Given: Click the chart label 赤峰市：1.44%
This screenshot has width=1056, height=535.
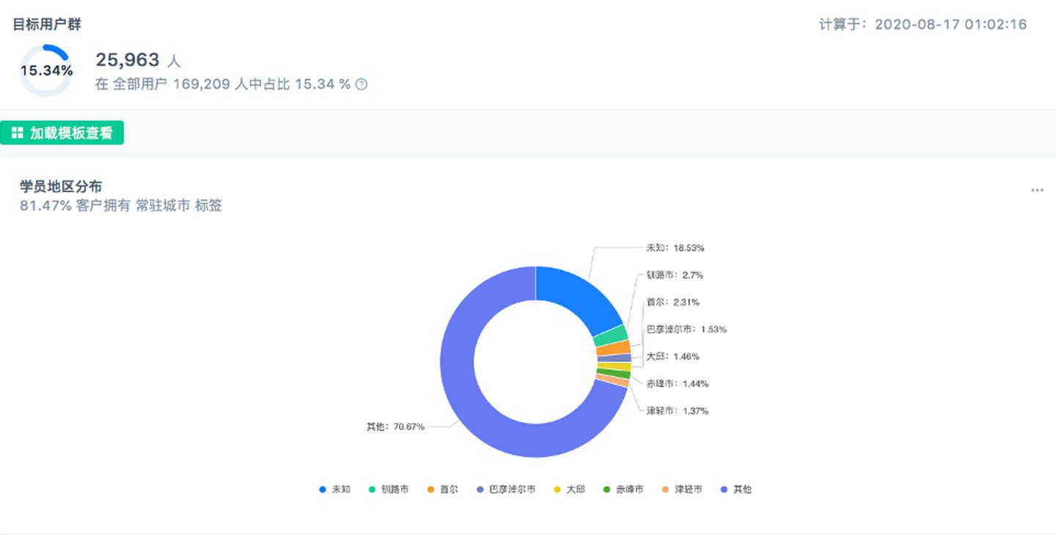Looking at the screenshot, I should pyautogui.click(x=677, y=383).
